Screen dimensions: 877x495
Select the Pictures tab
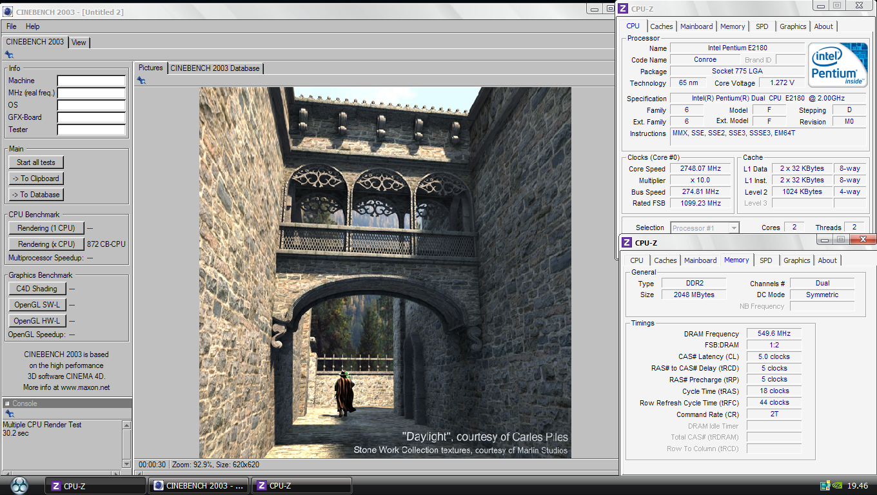pyautogui.click(x=151, y=68)
